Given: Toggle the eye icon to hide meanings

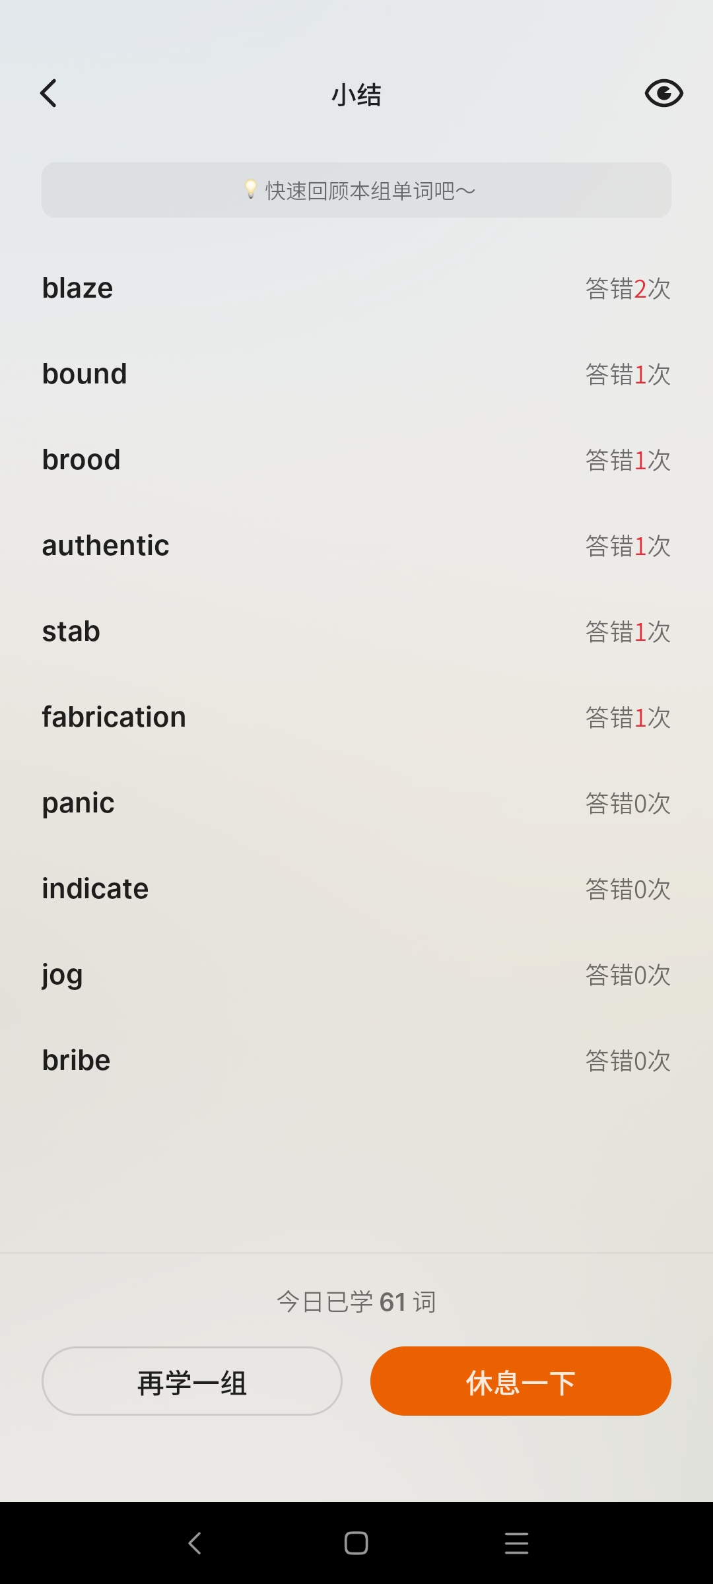Looking at the screenshot, I should click(663, 94).
